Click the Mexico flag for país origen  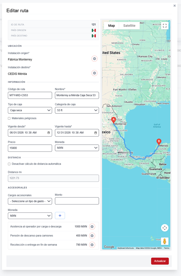94,30
